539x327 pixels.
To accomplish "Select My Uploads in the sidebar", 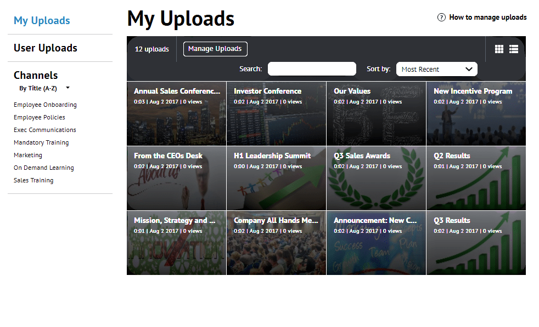I will coord(42,21).
